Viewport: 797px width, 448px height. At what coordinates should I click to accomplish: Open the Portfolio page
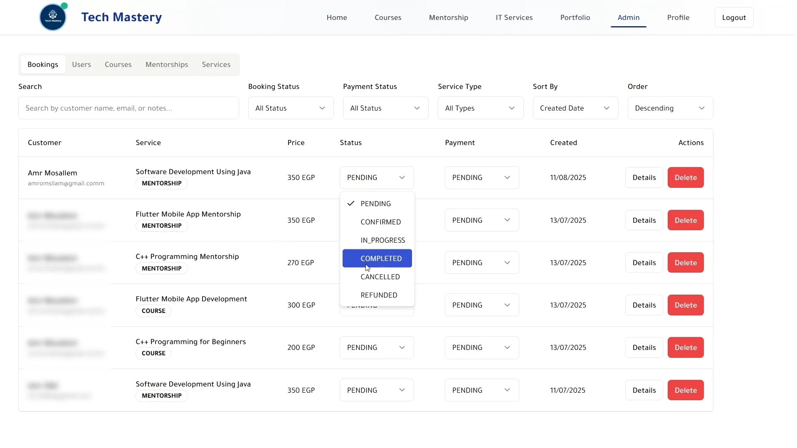click(575, 17)
